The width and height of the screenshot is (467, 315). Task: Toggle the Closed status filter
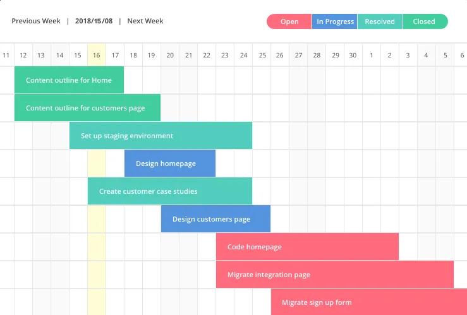click(425, 21)
